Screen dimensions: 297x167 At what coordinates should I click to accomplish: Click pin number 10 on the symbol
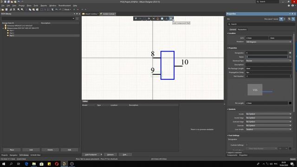pyautogui.click(x=185, y=62)
